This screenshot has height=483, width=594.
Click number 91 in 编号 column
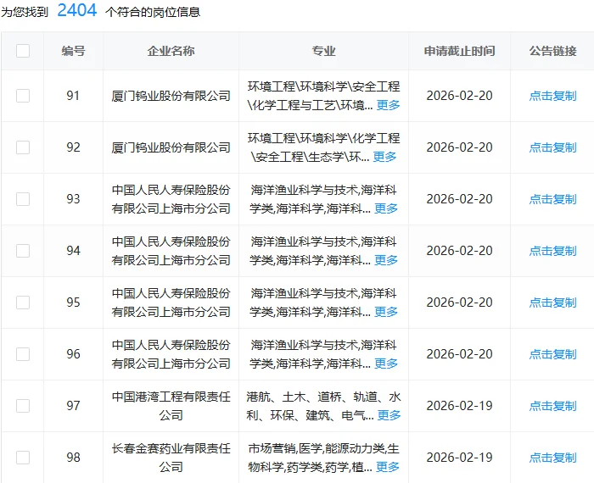(x=73, y=96)
